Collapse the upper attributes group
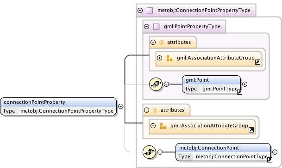 [153, 42]
